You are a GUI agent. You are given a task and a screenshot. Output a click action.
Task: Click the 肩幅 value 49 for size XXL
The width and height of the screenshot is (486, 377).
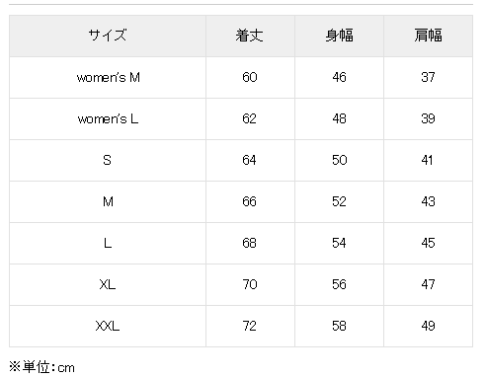(x=428, y=327)
